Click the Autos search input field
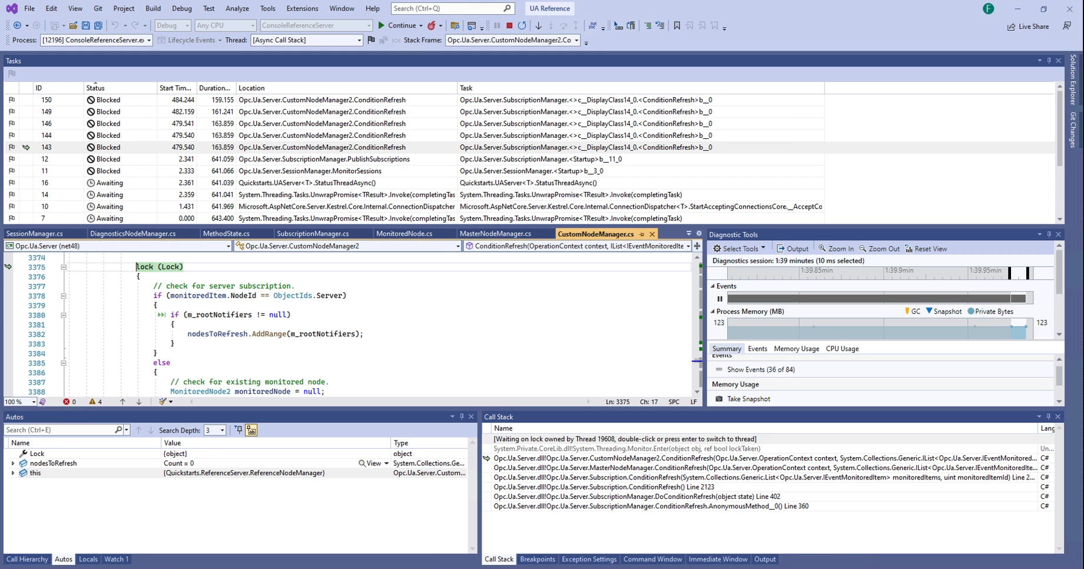 (x=59, y=431)
